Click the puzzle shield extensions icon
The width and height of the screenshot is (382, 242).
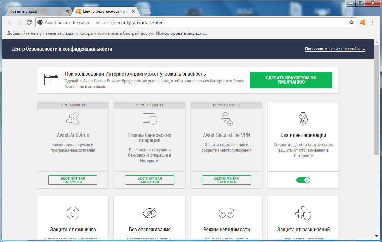pos(303,213)
